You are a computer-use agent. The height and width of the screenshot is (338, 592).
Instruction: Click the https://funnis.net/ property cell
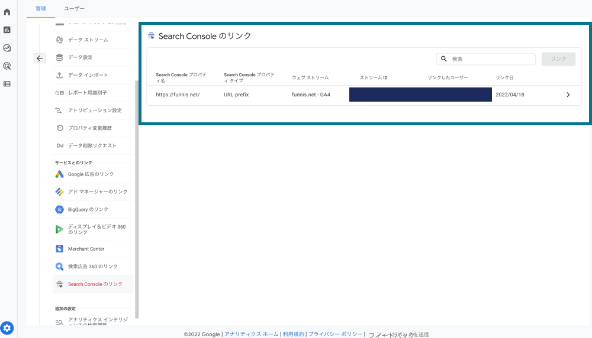(x=178, y=95)
